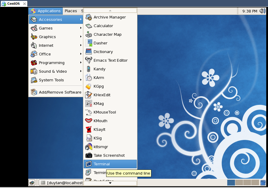This screenshot has width=268, height=188.
Task: Expand Accessories submenu arrow
Action: point(81,19)
